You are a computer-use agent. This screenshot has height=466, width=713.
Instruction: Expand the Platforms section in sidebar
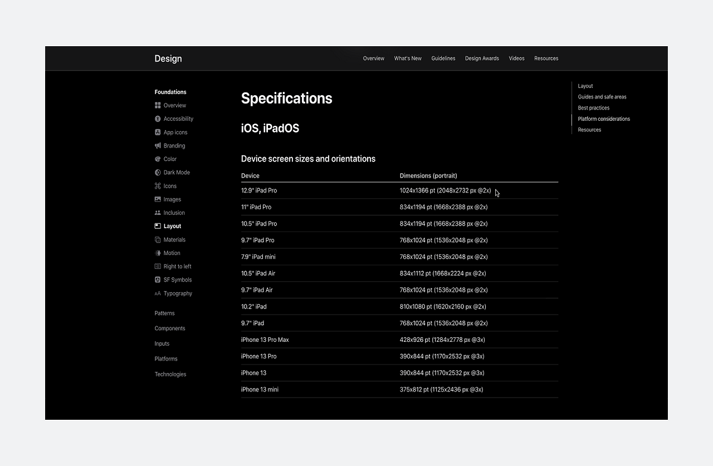coord(166,359)
